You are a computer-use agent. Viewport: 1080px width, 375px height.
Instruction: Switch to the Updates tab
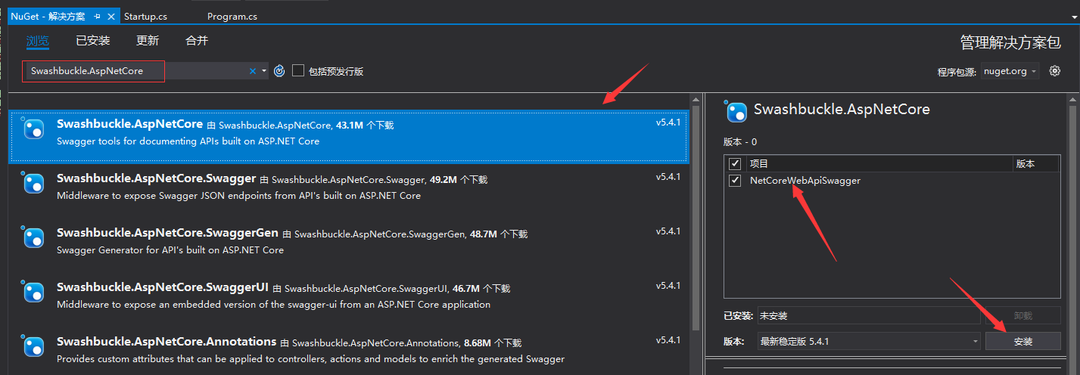[x=148, y=41]
